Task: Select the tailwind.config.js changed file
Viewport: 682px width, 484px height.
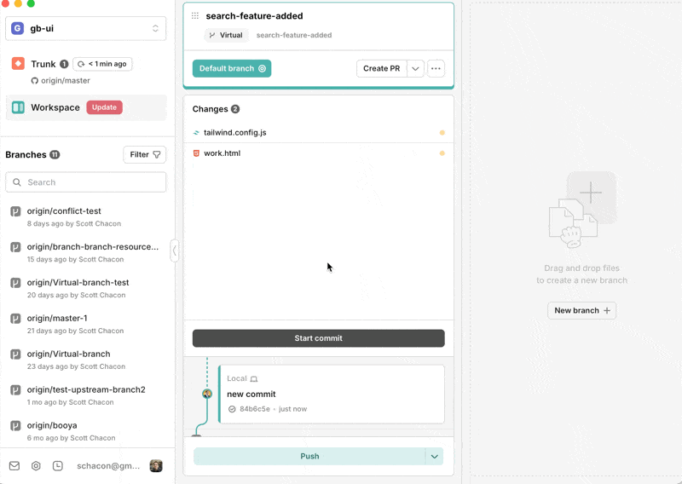Action: [235, 133]
